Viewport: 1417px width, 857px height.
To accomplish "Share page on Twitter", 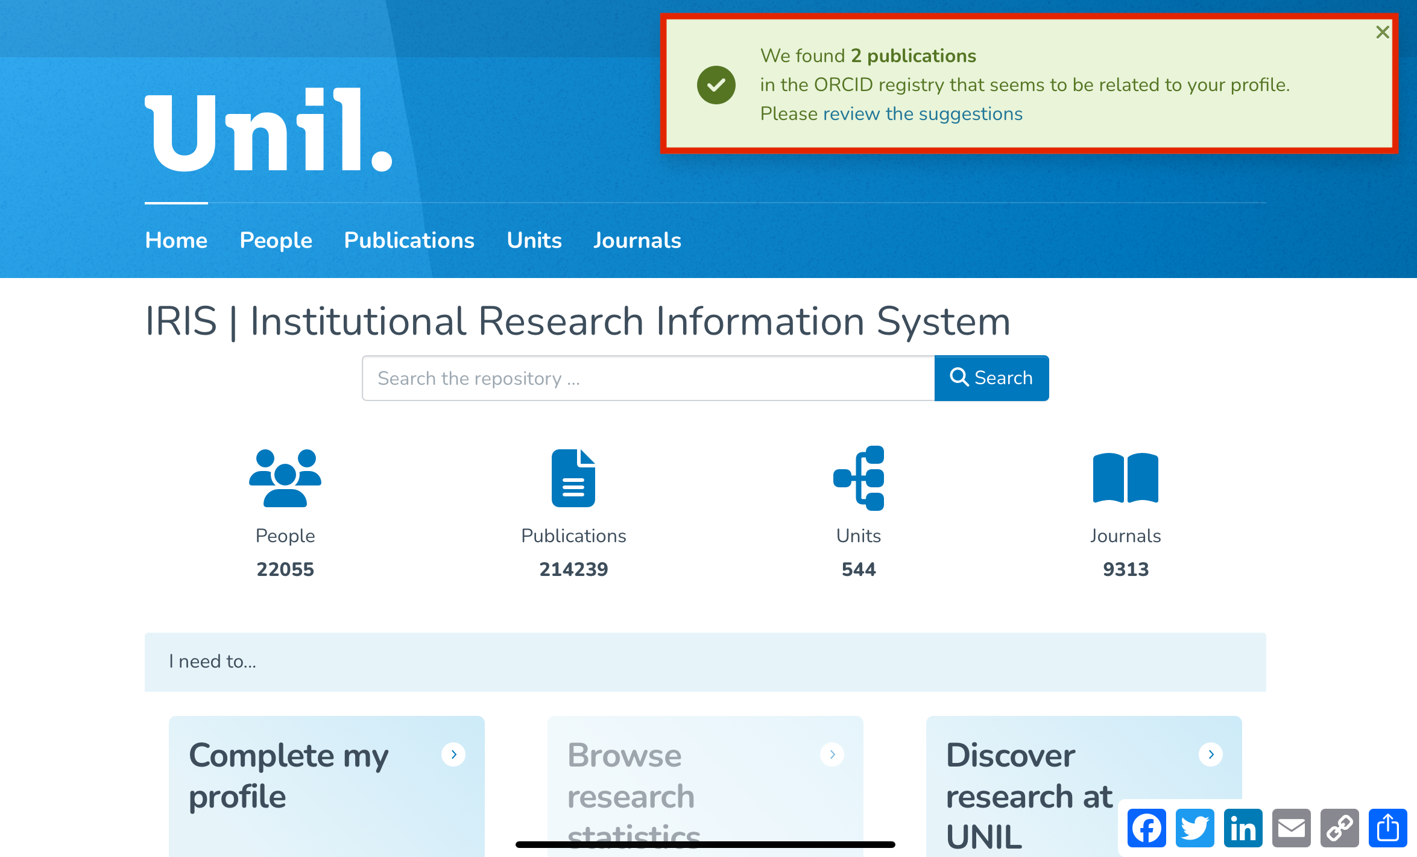I will (x=1195, y=828).
